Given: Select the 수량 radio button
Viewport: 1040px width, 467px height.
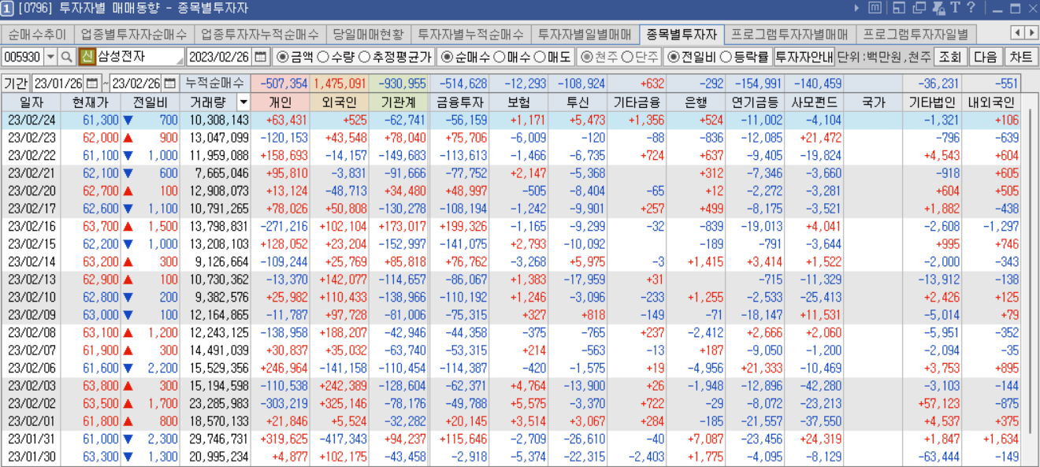Looking at the screenshot, I should 323,57.
